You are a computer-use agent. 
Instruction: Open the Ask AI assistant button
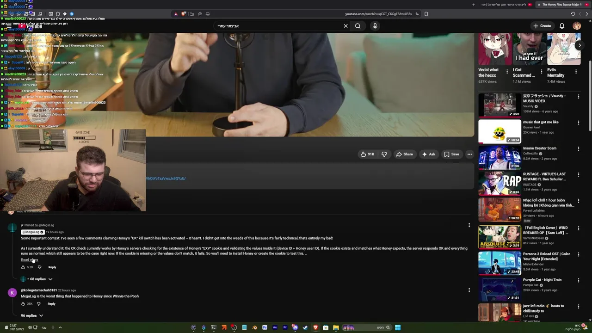click(428, 154)
